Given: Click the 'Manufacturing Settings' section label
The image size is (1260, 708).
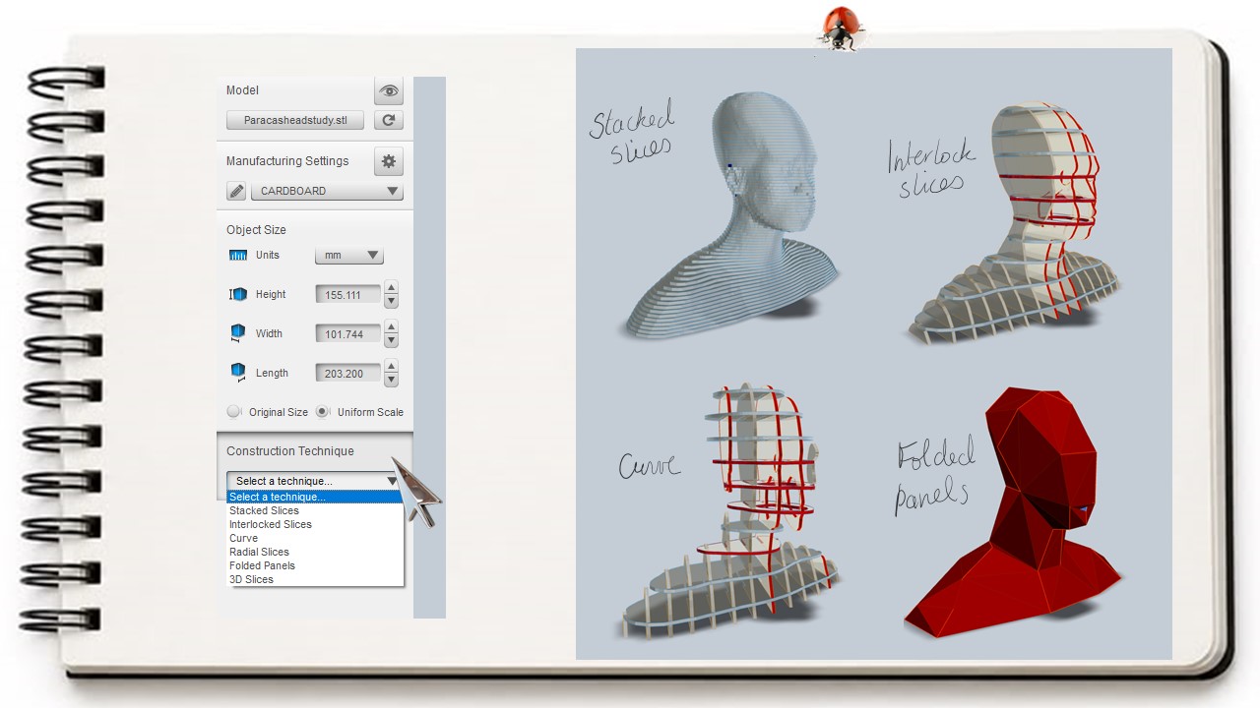Looking at the screenshot, I should pyautogui.click(x=287, y=161).
